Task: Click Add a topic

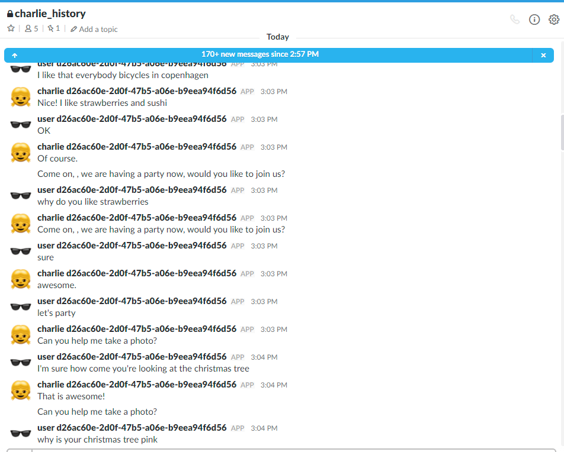Action: coord(94,29)
